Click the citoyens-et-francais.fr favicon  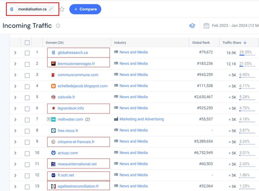tap(53, 142)
